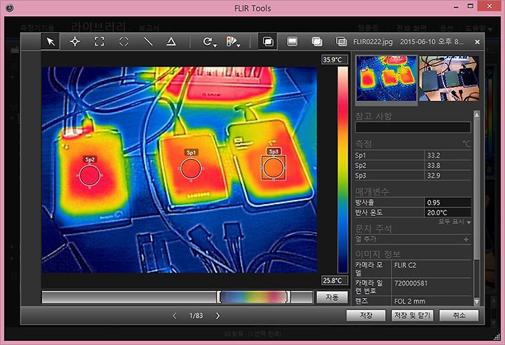Viewport: 505px width, 345px height.
Task: Select the arrow pointer tool
Action: click(x=50, y=41)
